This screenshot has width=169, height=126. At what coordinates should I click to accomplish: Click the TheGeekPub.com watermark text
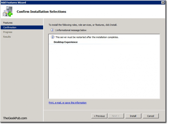point(15,118)
